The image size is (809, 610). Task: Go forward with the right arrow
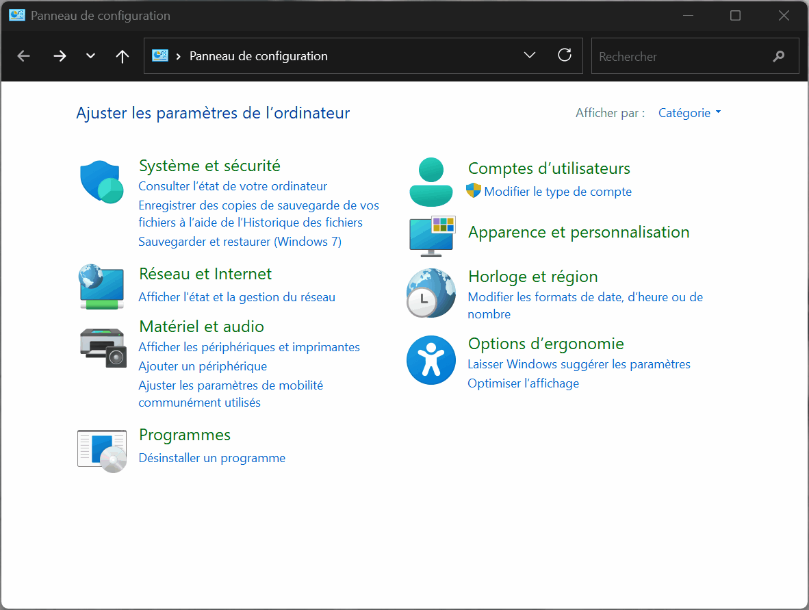coord(60,55)
